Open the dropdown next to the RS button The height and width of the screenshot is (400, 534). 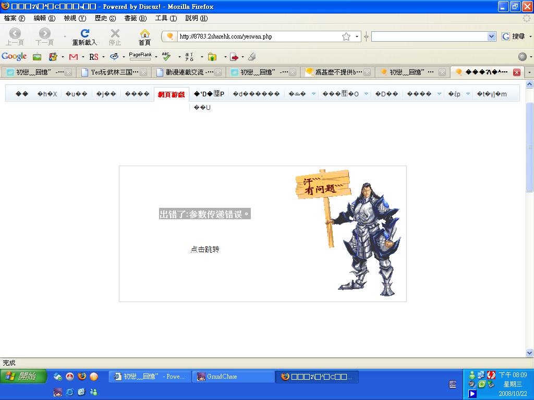click(x=103, y=57)
